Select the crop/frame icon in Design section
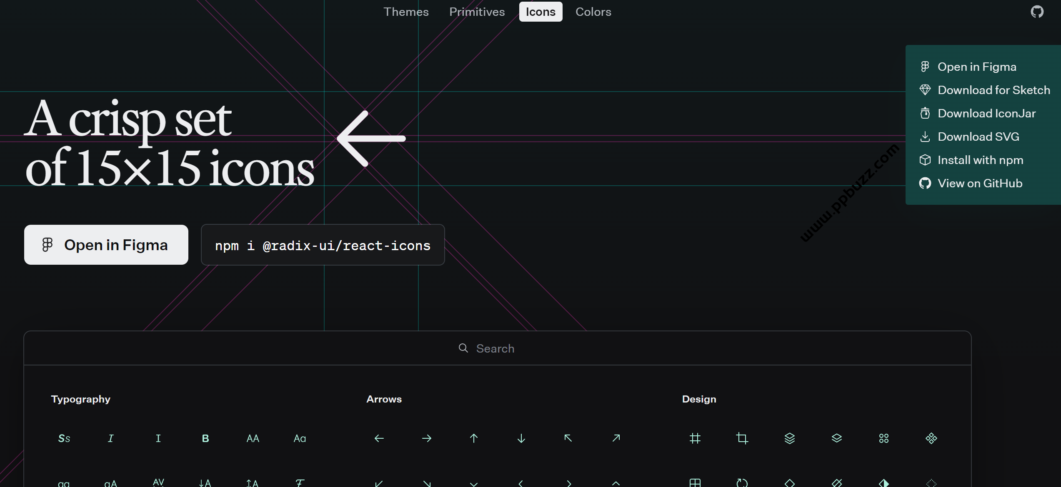This screenshot has height=487, width=1061. pos(742,438)
